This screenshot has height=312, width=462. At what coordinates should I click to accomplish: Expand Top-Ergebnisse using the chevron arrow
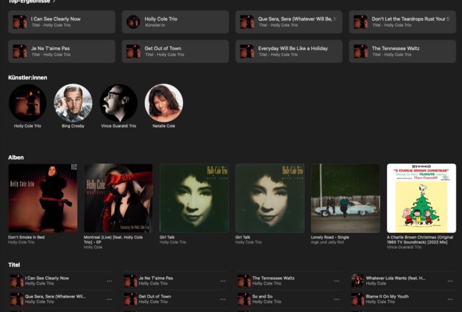[54, 1]
